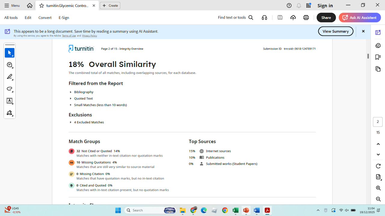Click the View Summary button

click(x=335, y=31)
